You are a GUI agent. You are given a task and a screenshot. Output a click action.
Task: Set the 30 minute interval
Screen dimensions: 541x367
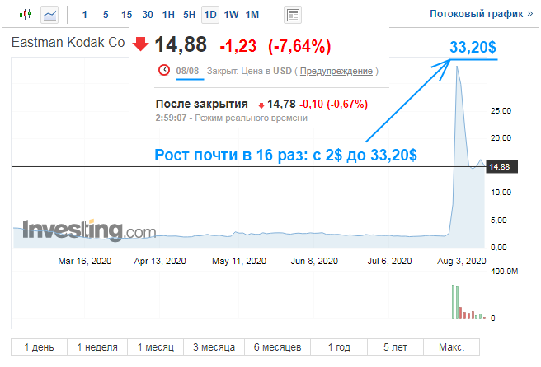(x=148, y=15)
